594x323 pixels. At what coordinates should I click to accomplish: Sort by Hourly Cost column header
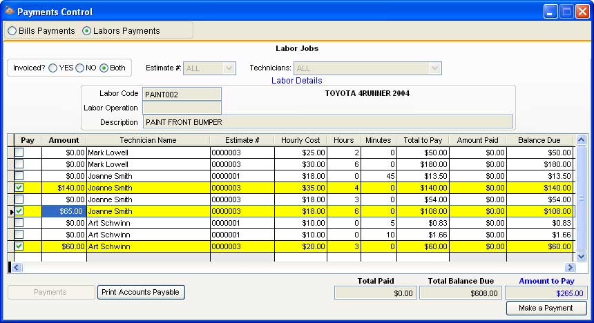click(x=300, y=140)
